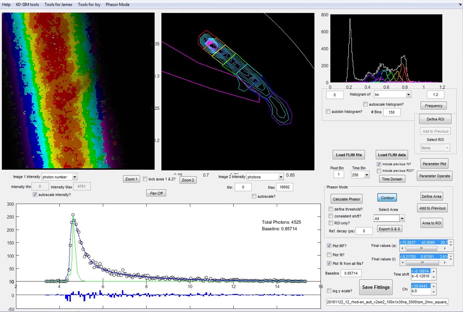463x312 pixels.
Task: Open the Select Area dropdown
Action: [402, 219]
